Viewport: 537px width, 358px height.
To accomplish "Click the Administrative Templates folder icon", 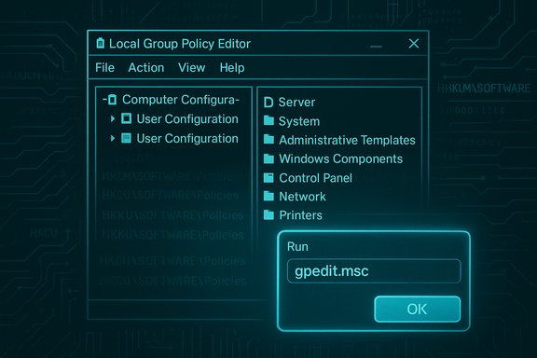I will pos(268,140).
